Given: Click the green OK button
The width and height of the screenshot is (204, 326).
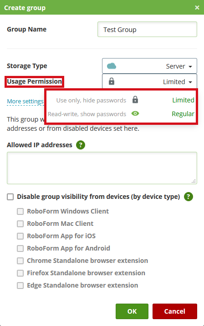Looking at the screenshot, I should click(x=132, y=311).
